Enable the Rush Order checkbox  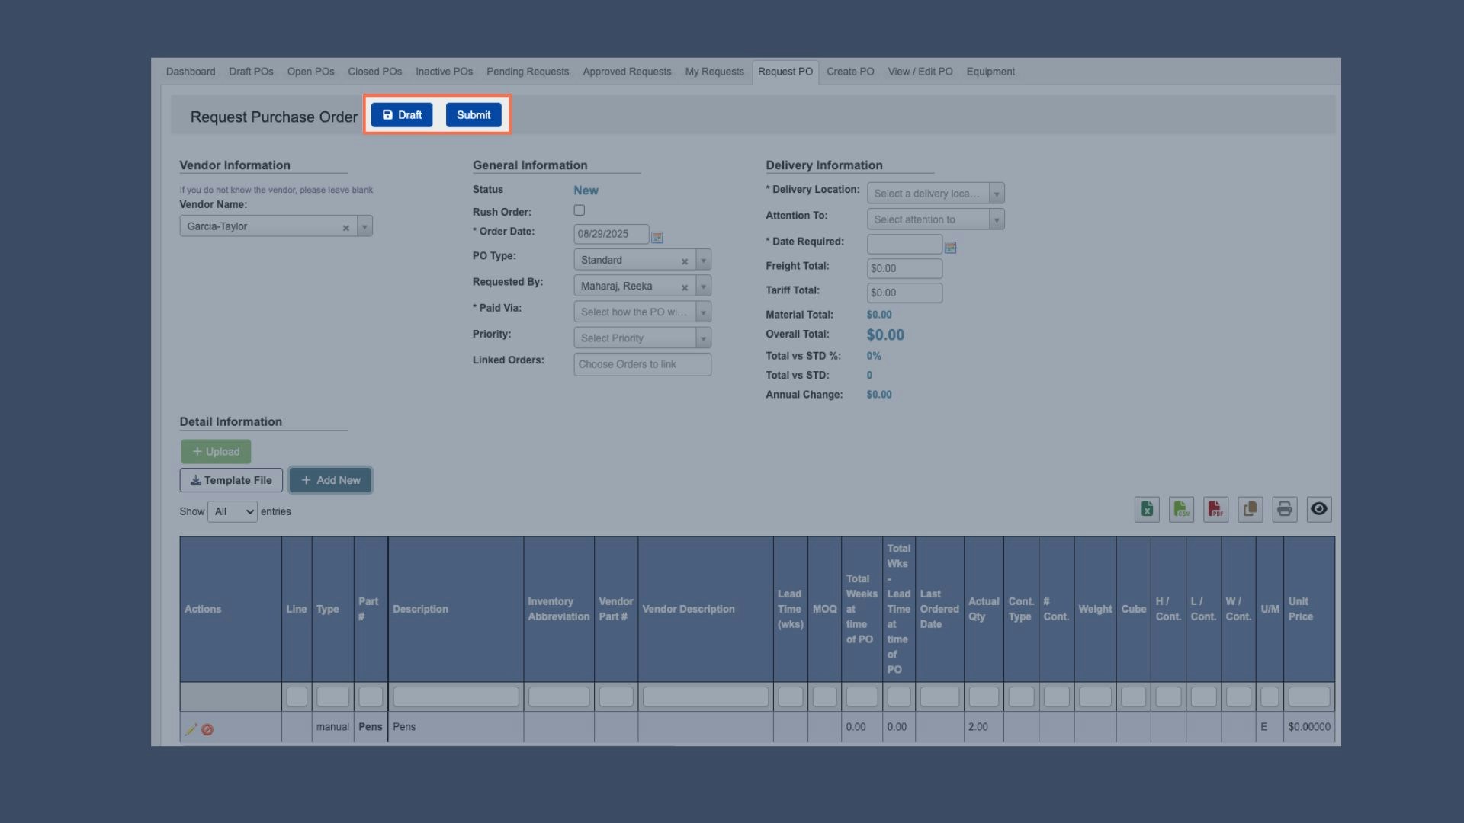coord(579,210)
